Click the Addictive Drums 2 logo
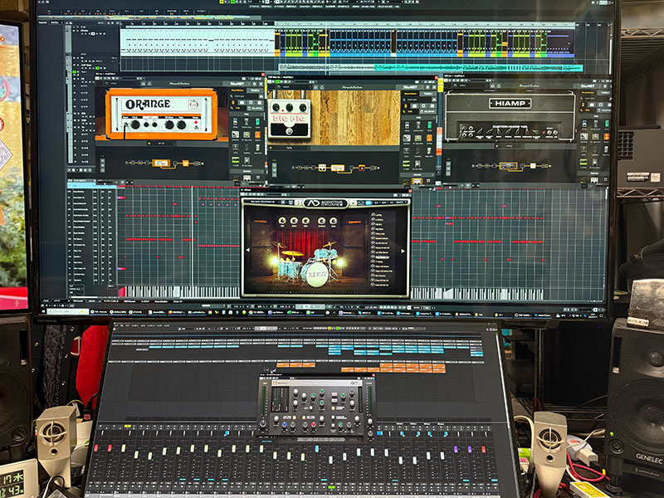664x498 pixels. (x=325, y=203)
